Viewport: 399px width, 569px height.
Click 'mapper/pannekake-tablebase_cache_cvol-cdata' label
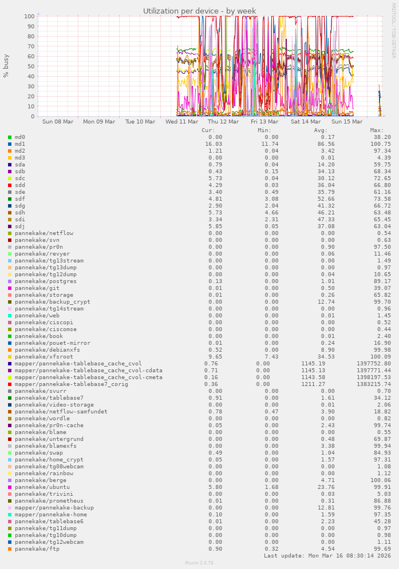pos(89,371)
